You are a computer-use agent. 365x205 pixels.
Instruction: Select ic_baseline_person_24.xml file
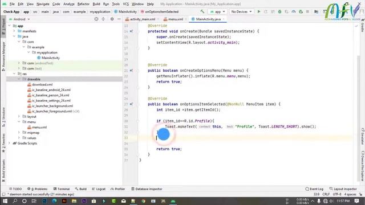click(51, 95)
